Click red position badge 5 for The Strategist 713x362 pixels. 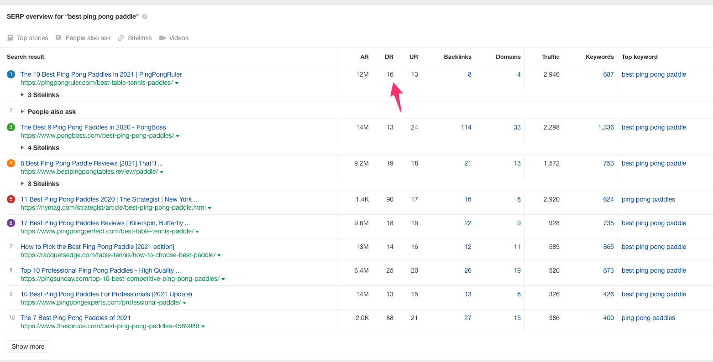coord(11,199)
